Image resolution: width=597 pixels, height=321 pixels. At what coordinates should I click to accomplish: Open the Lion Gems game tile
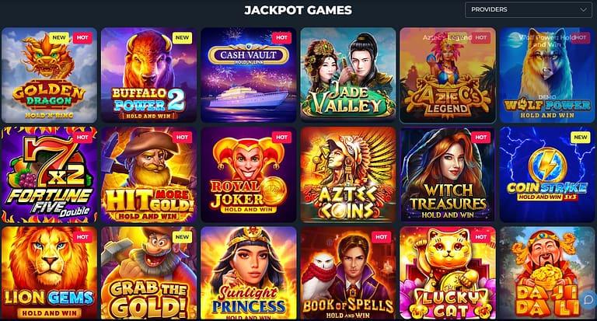coord(50,273)
